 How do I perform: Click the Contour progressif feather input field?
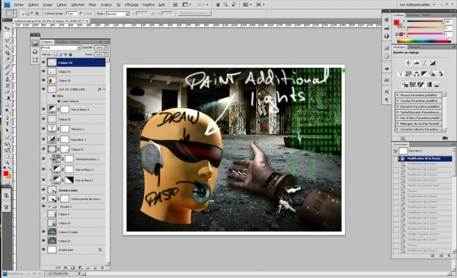[x=72, y=14]
